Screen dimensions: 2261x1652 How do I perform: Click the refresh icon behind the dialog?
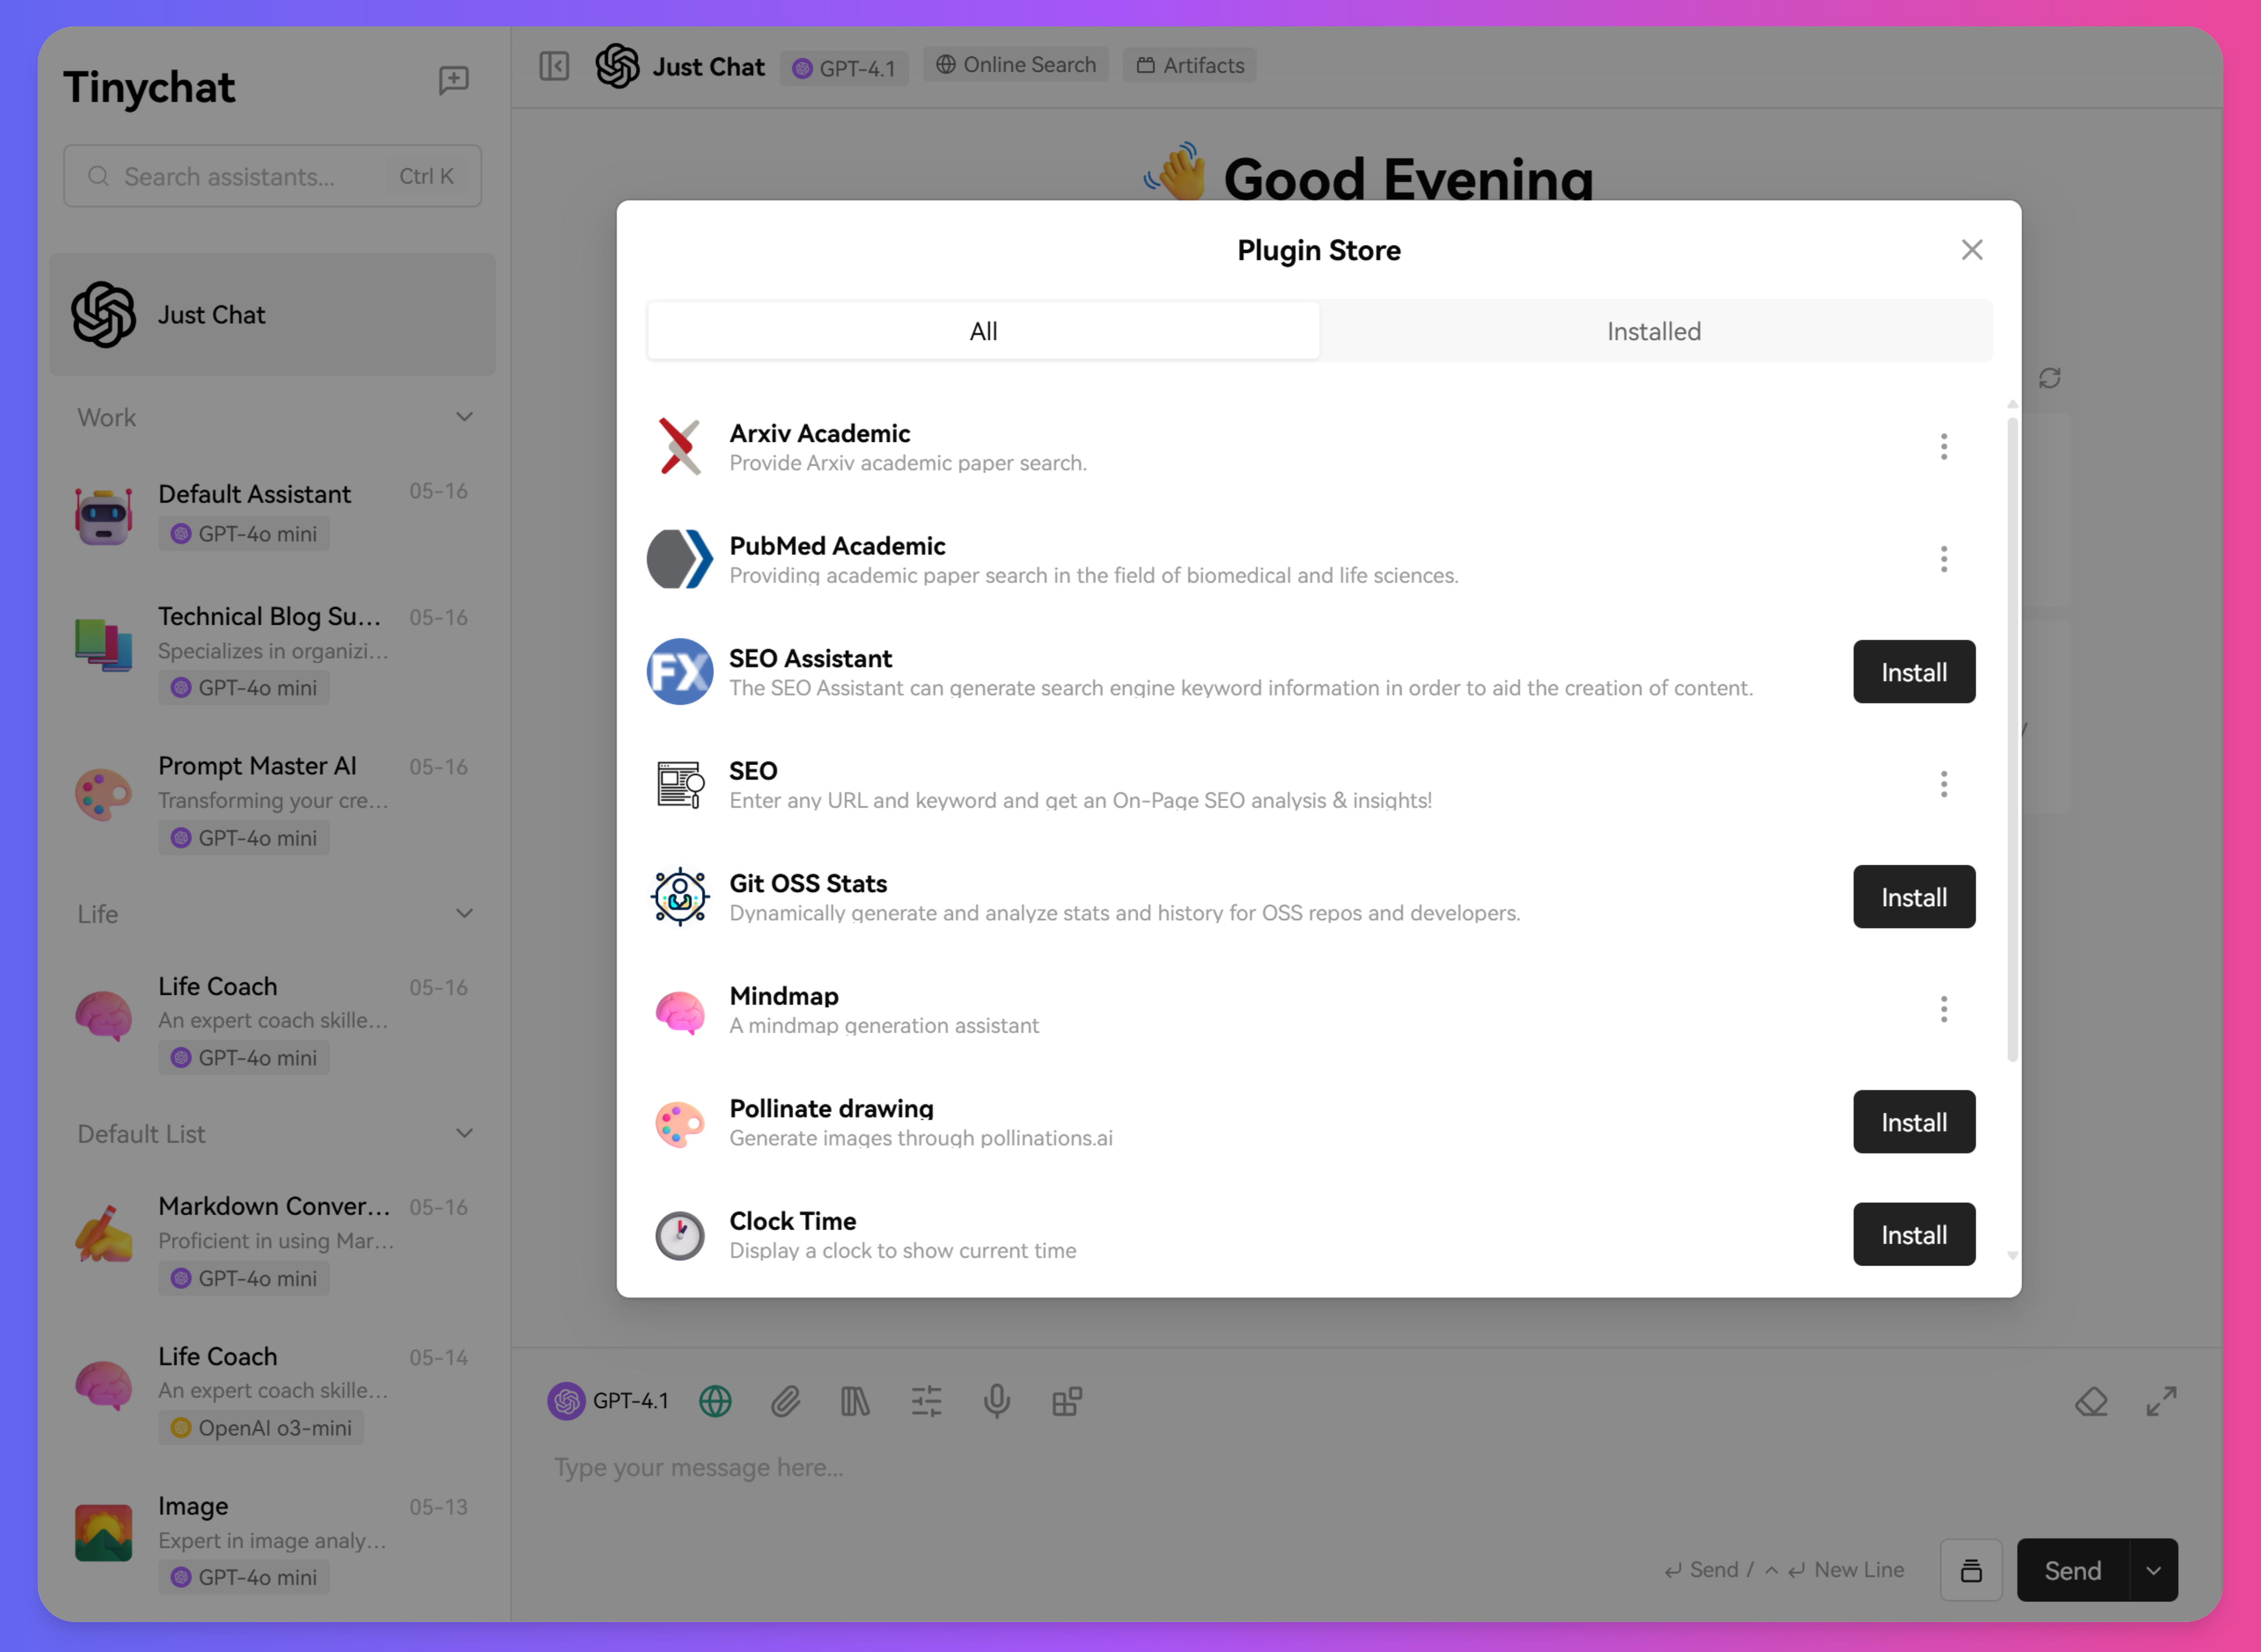tap(2050, 378)
